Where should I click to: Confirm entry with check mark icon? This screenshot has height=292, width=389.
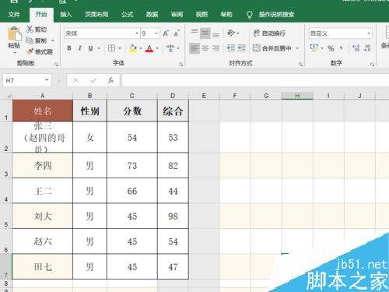93,81
